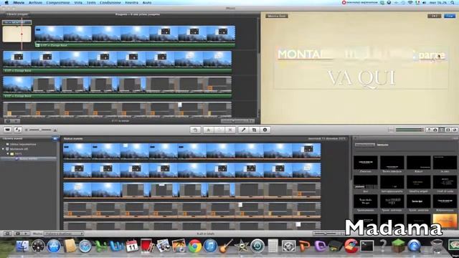The image size is (459, 258).
Task: Open the Trash in the dock
Action: pyautogui.click(x=437, y=246)
